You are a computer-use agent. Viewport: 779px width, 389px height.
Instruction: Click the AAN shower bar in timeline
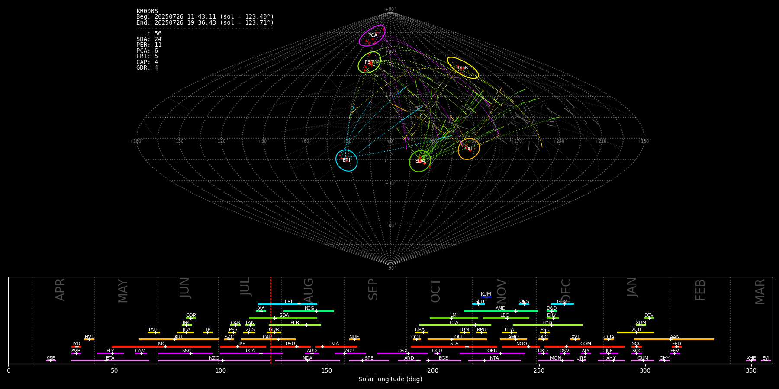coord(674,339)
